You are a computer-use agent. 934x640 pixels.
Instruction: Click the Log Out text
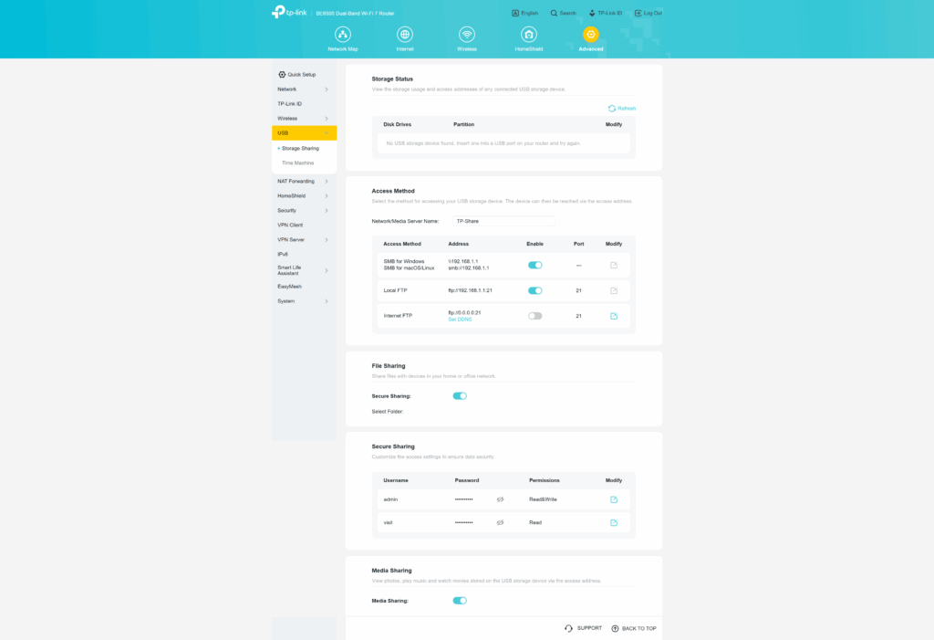click(653, 13)
